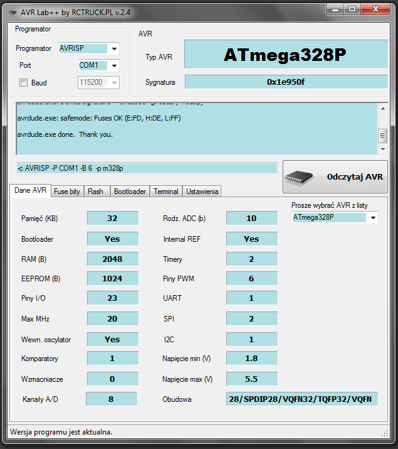The width and height of the screenshot is (398, 449).
Task: Click the Rodz. ADC (b) value 10
Action: 252,218
